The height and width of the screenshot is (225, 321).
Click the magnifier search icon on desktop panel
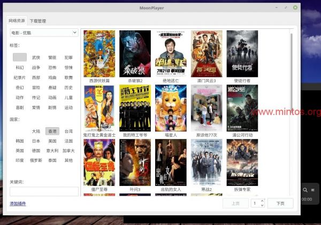tap(305, 190)
